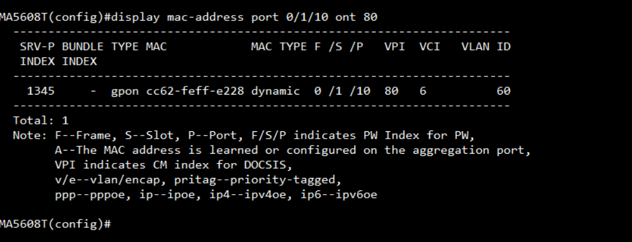Click the gpon type entry

(125, 92)
